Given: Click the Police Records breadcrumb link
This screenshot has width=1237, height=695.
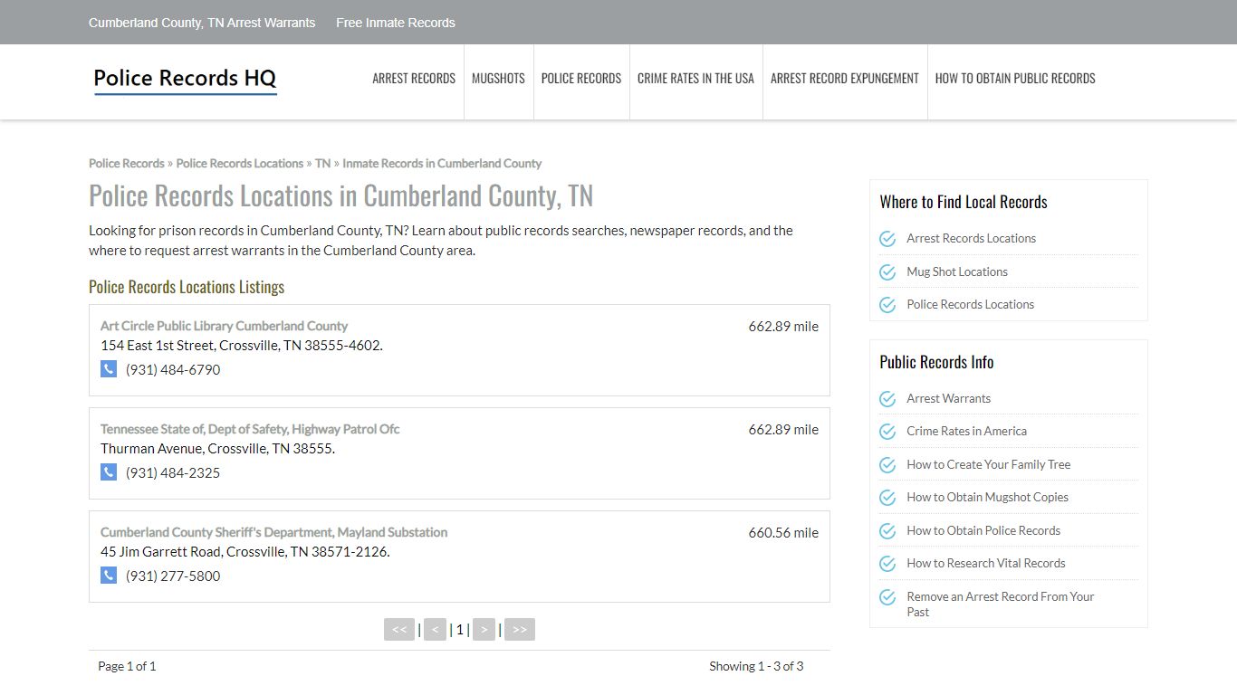Looking at the screenshot, I should tap(127, 164).
